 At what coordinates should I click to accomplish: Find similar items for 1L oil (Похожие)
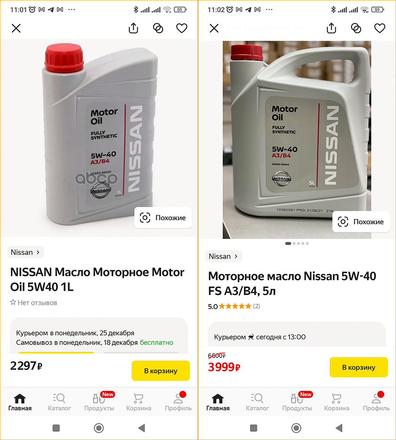pos(163,218)
